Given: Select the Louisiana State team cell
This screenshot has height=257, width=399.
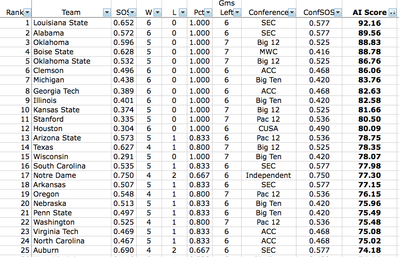Looking at the screenshot, I should (x=71, y=23).
